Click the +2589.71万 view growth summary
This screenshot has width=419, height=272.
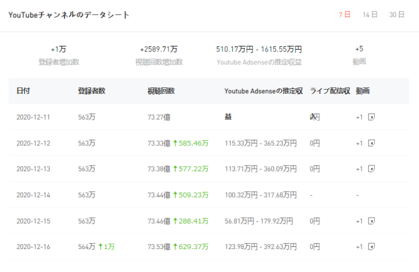click(159, 49)
